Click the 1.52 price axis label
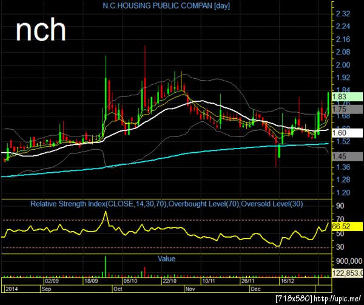This screenshot has height=305, width=364. pyautogui.click(x=343, y=141)
